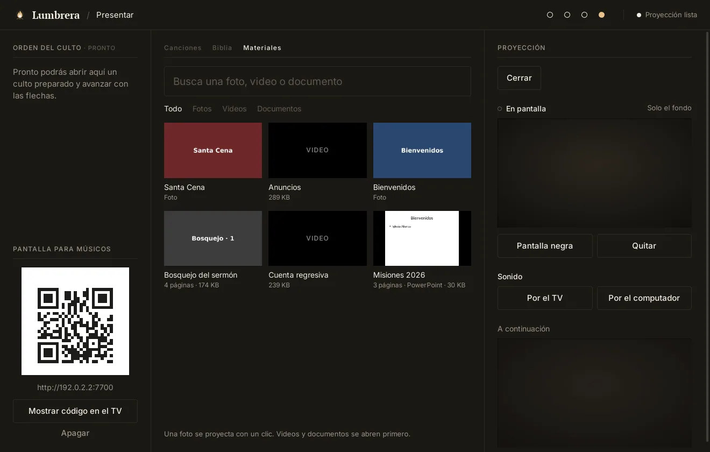
Task: Filter materials by Fotos
Action: [x=202, y=109]
